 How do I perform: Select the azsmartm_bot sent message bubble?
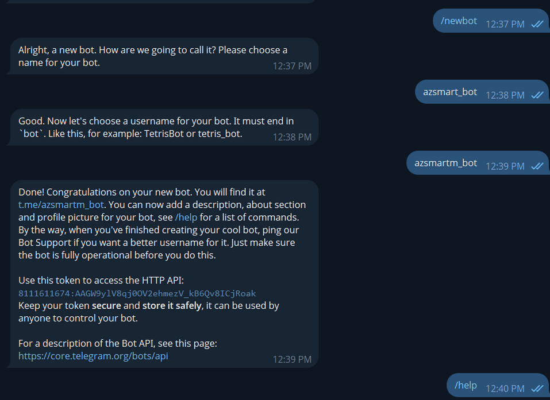click(445, 162)
